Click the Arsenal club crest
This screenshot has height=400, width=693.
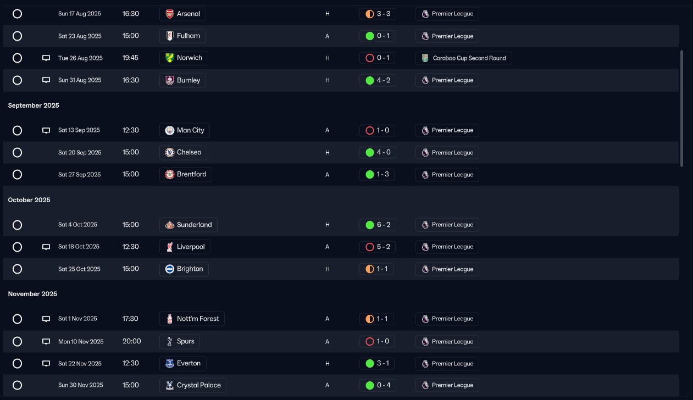[170, 14]
